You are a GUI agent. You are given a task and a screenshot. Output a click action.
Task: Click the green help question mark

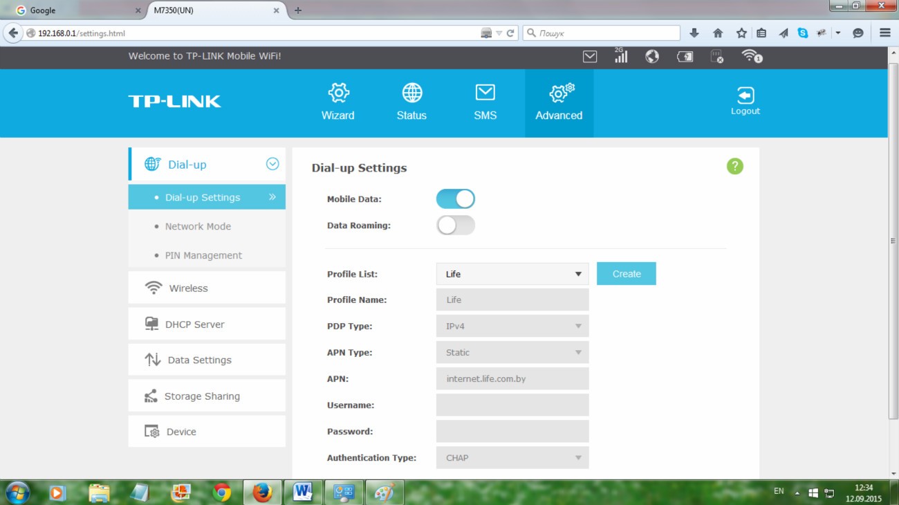[x=734, y=166]
